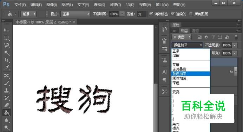The width and height of the screenshot is (243, 132).
Task: Filter layers by smart objects icon
Action: coord(227,37)
